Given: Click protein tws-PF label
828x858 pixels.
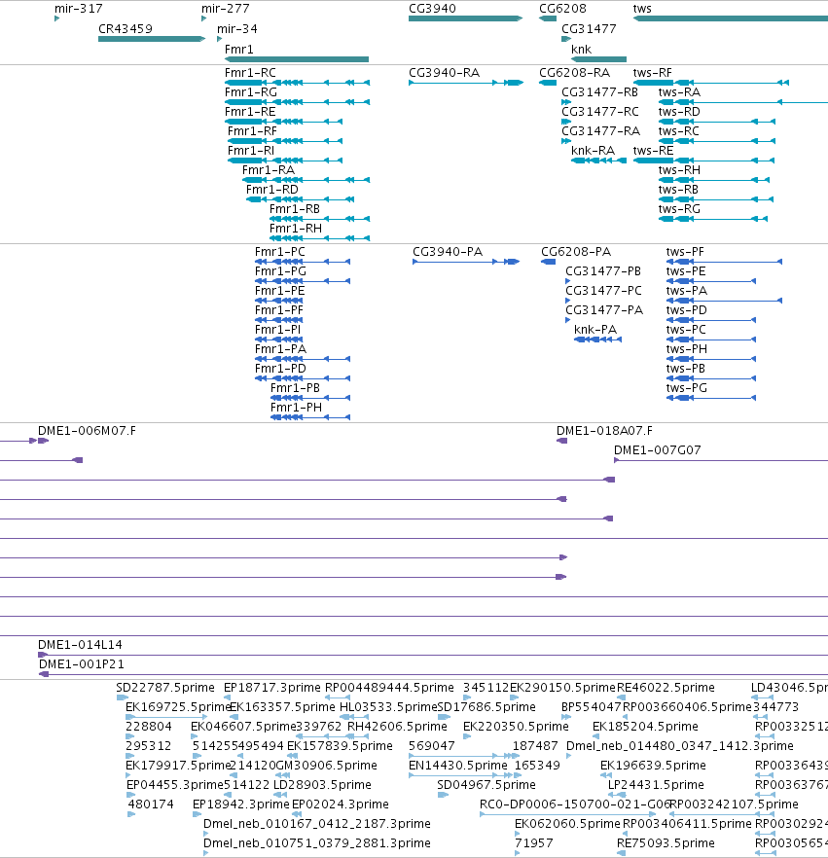Looking at the screenshot, I should click(685, 252).
